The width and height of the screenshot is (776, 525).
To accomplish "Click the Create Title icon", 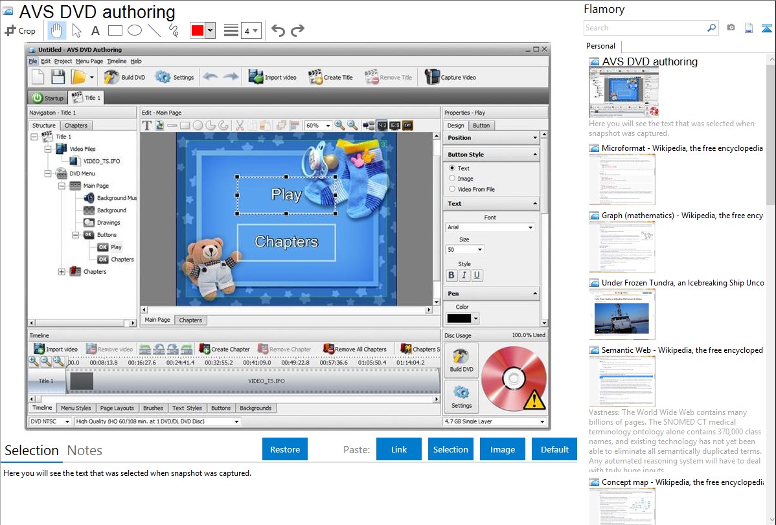I will click(315, 77).
